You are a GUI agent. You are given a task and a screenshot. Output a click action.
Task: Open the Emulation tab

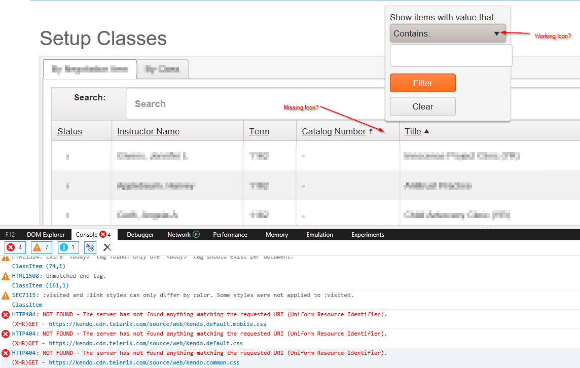[x=319, y=235]
